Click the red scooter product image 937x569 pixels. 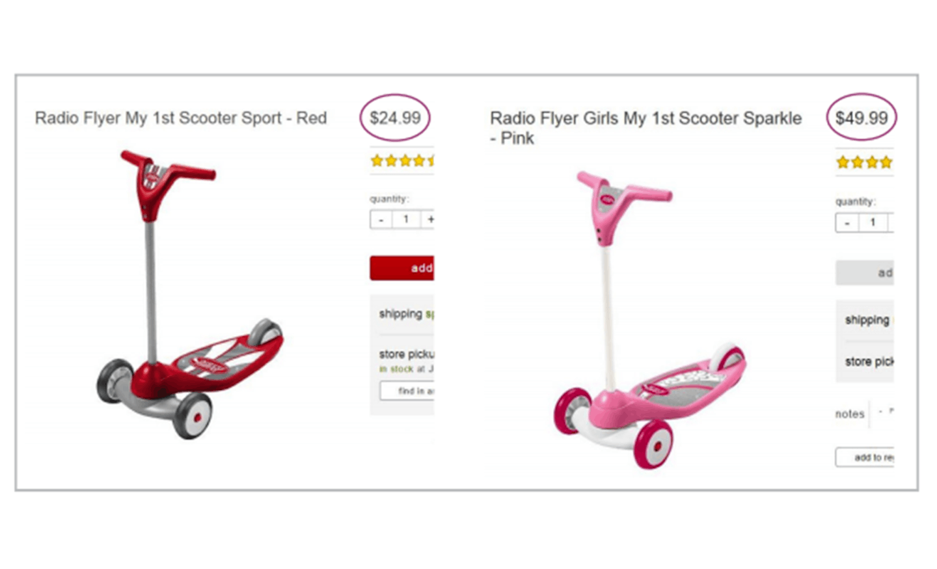pos(190,295)
